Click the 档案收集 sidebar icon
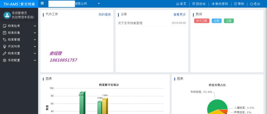Viewport: 267px width, 114px height. (5, 33)
